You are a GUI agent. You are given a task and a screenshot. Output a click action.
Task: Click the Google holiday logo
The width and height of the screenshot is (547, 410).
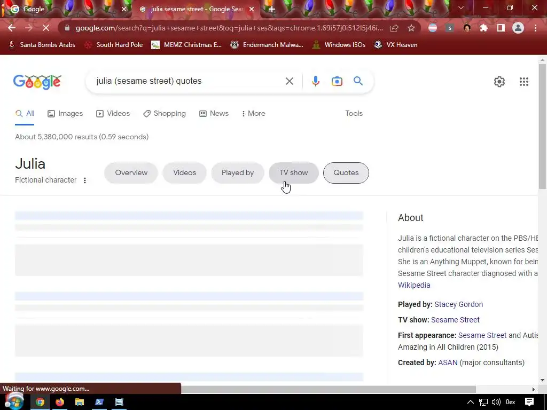point(37,82)
